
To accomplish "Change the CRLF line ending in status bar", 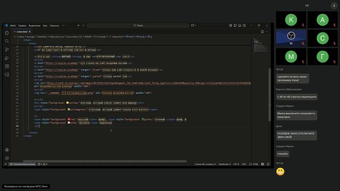I will point(244,164).
